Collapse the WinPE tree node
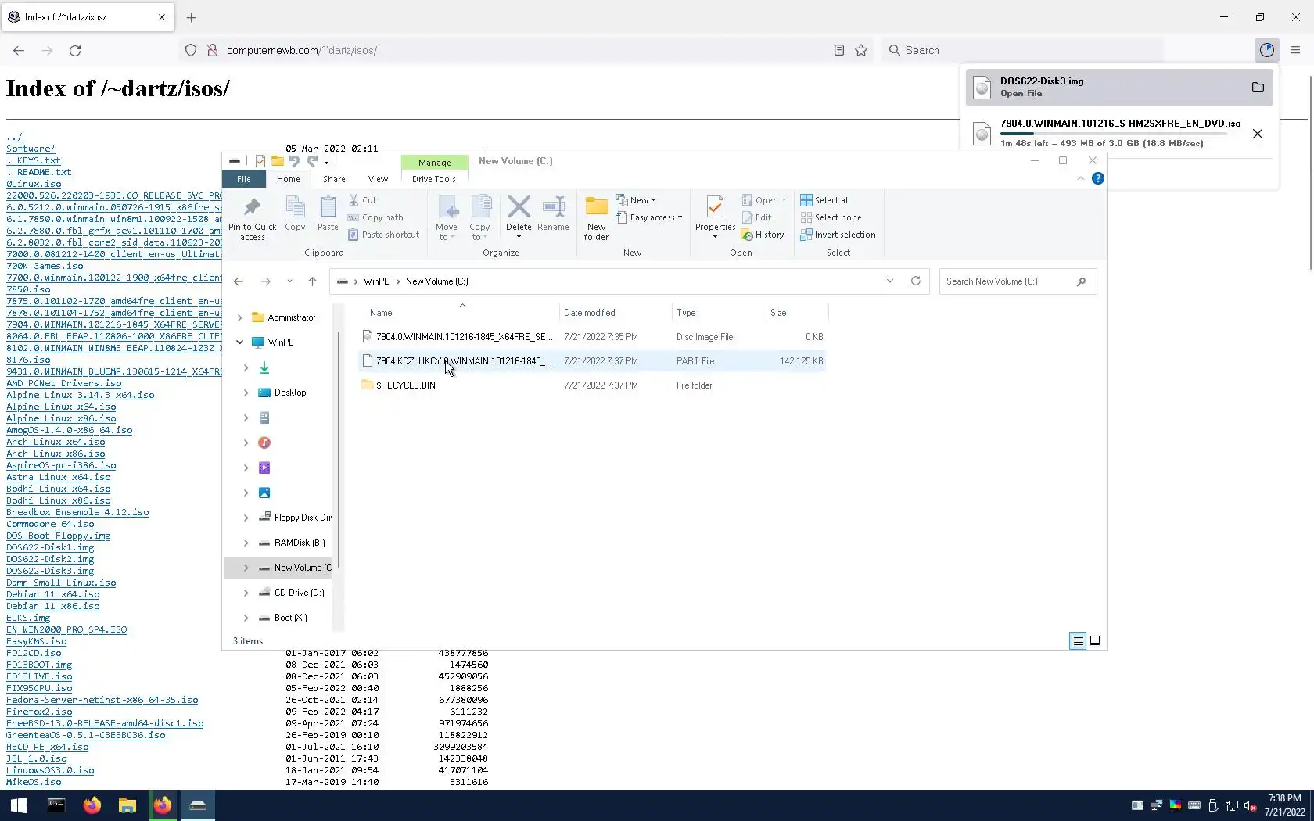The width and height of the screenshot is (1314, 821). (x=239, y=342)
